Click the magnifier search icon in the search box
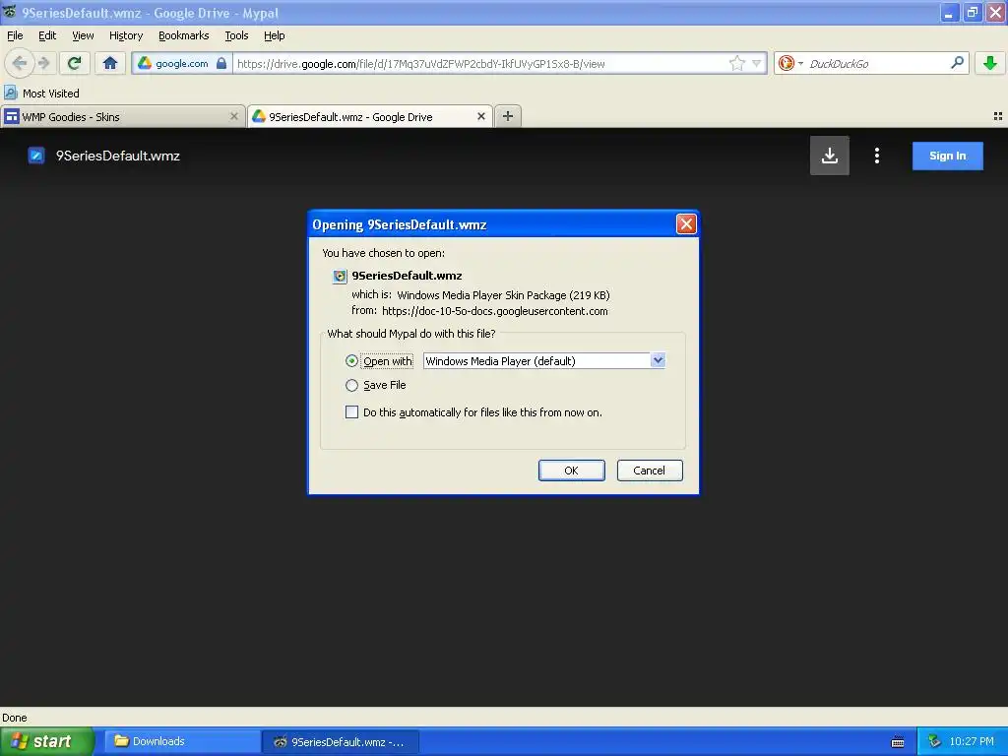Image resolution: width=1008 pixels, height=756 pixels. click(x=957, y=62)
